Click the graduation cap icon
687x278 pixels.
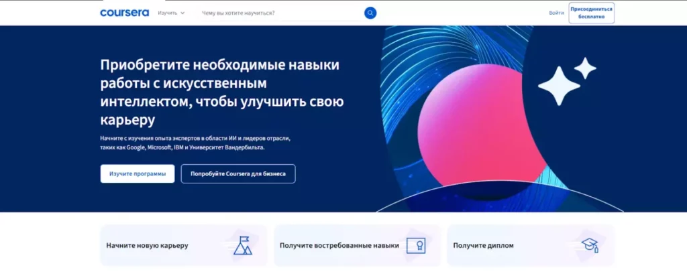(590, 246)
